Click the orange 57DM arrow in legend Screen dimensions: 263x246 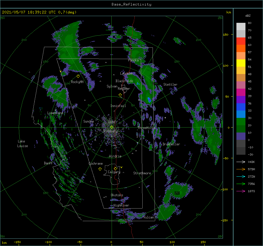[x=241, y=169]
